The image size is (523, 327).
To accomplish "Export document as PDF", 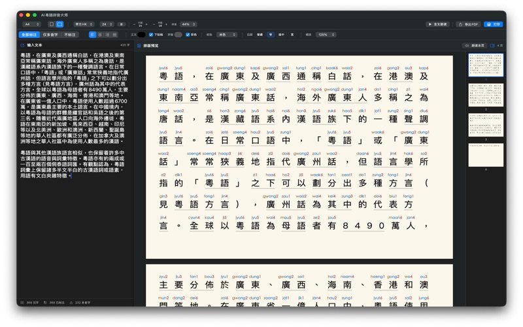I will pyautogui.click(x=468, y=24).
